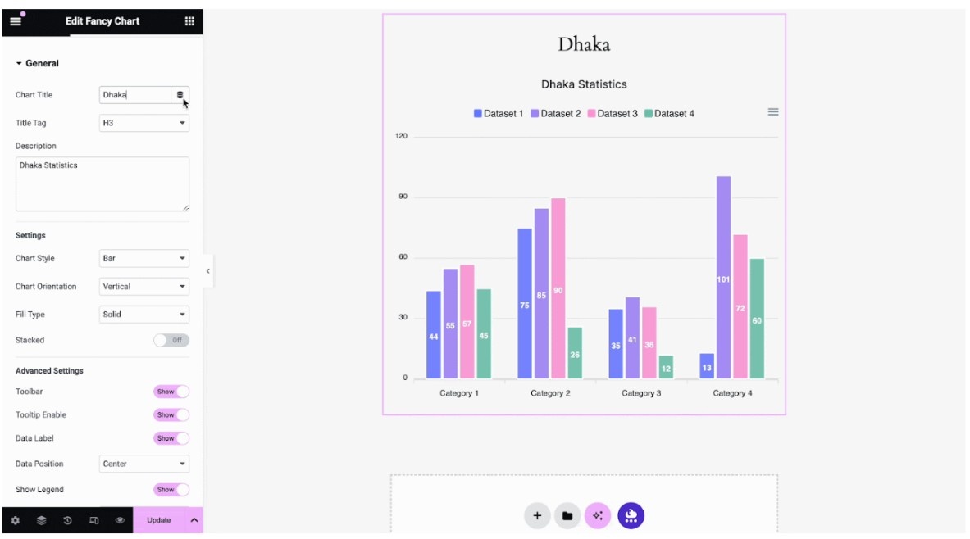Image resolution: width=970 pixels, height=539 pixels.
Task: Click the dynamic tags icon beside Chart Title
Action: [x=180, y=95]
